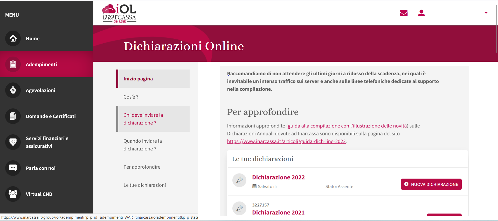Click the Virtual CND people icon
Viewport: 498px width, 221px height.
tap(13, 194)
